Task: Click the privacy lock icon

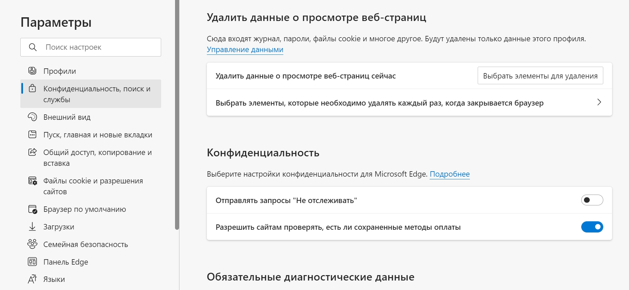Action: tap(32, 88)
